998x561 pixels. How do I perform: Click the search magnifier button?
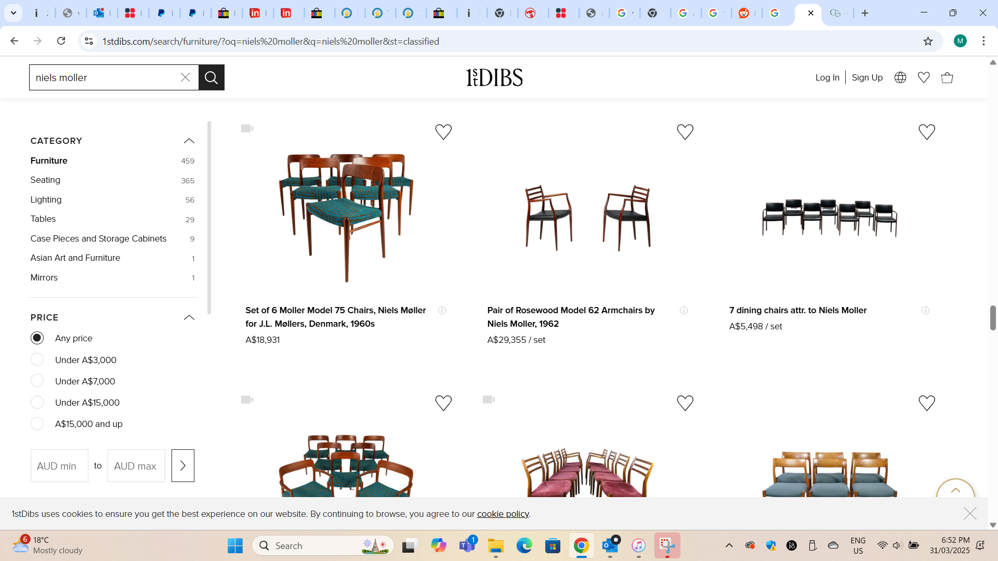[211, 77]
